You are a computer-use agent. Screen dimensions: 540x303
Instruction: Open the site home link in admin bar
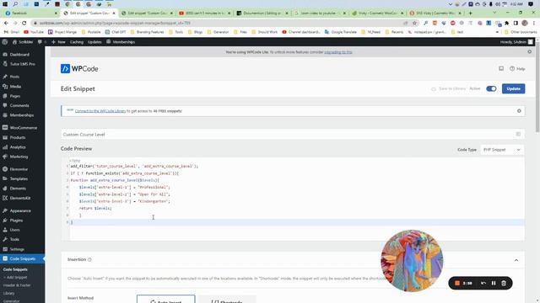pos(23,42)
